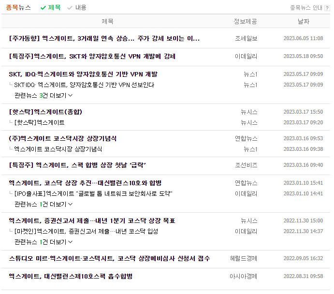
Task: Click 연합뉴스 on the 2023.03.16 09:53 row
Action: pos(246,139)
